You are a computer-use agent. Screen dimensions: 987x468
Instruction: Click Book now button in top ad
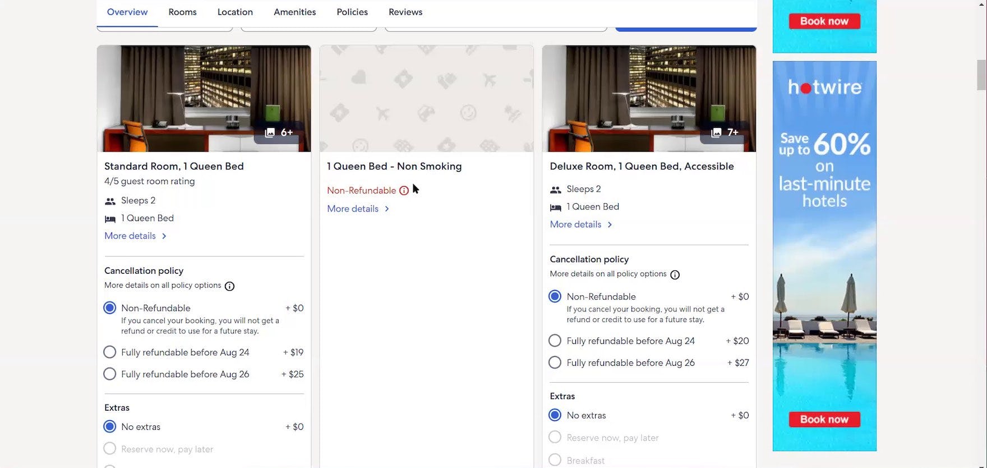(x=824, y=21)
